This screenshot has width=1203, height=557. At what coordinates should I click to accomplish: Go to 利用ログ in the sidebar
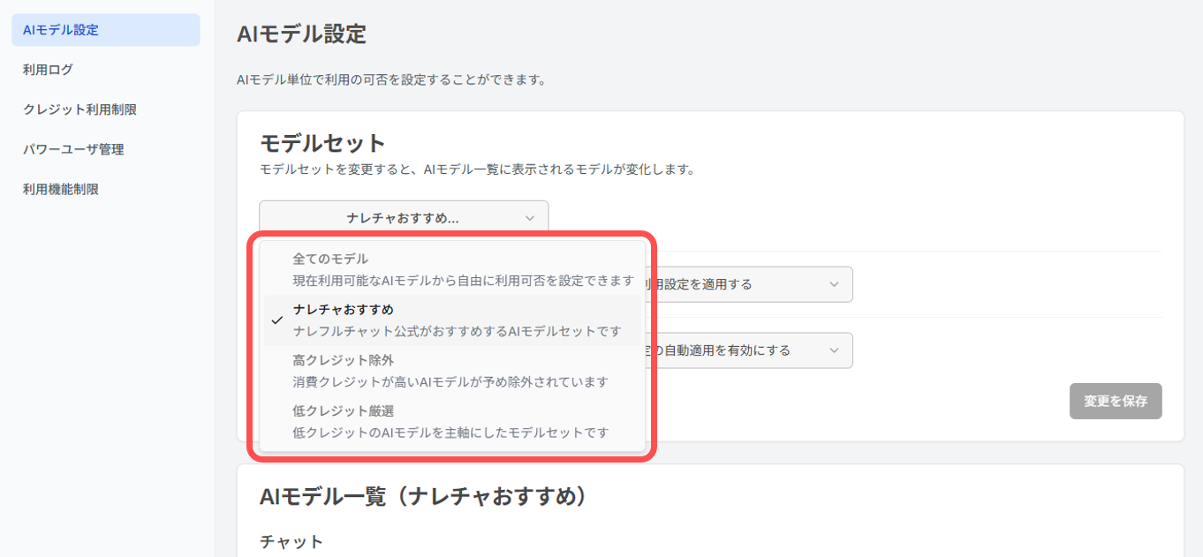[49, 70]
